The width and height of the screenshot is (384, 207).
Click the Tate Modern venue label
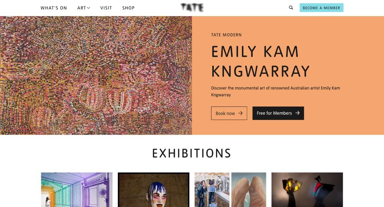point(226,35)
